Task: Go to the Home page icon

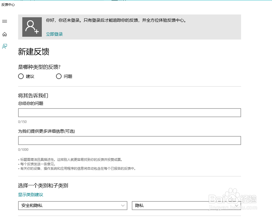Action: [x=4, y=34]
